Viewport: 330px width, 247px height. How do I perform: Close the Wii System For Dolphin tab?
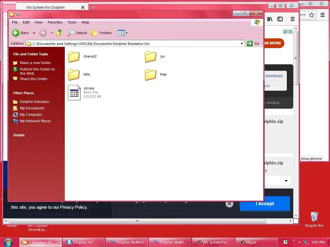pos(83,7)
